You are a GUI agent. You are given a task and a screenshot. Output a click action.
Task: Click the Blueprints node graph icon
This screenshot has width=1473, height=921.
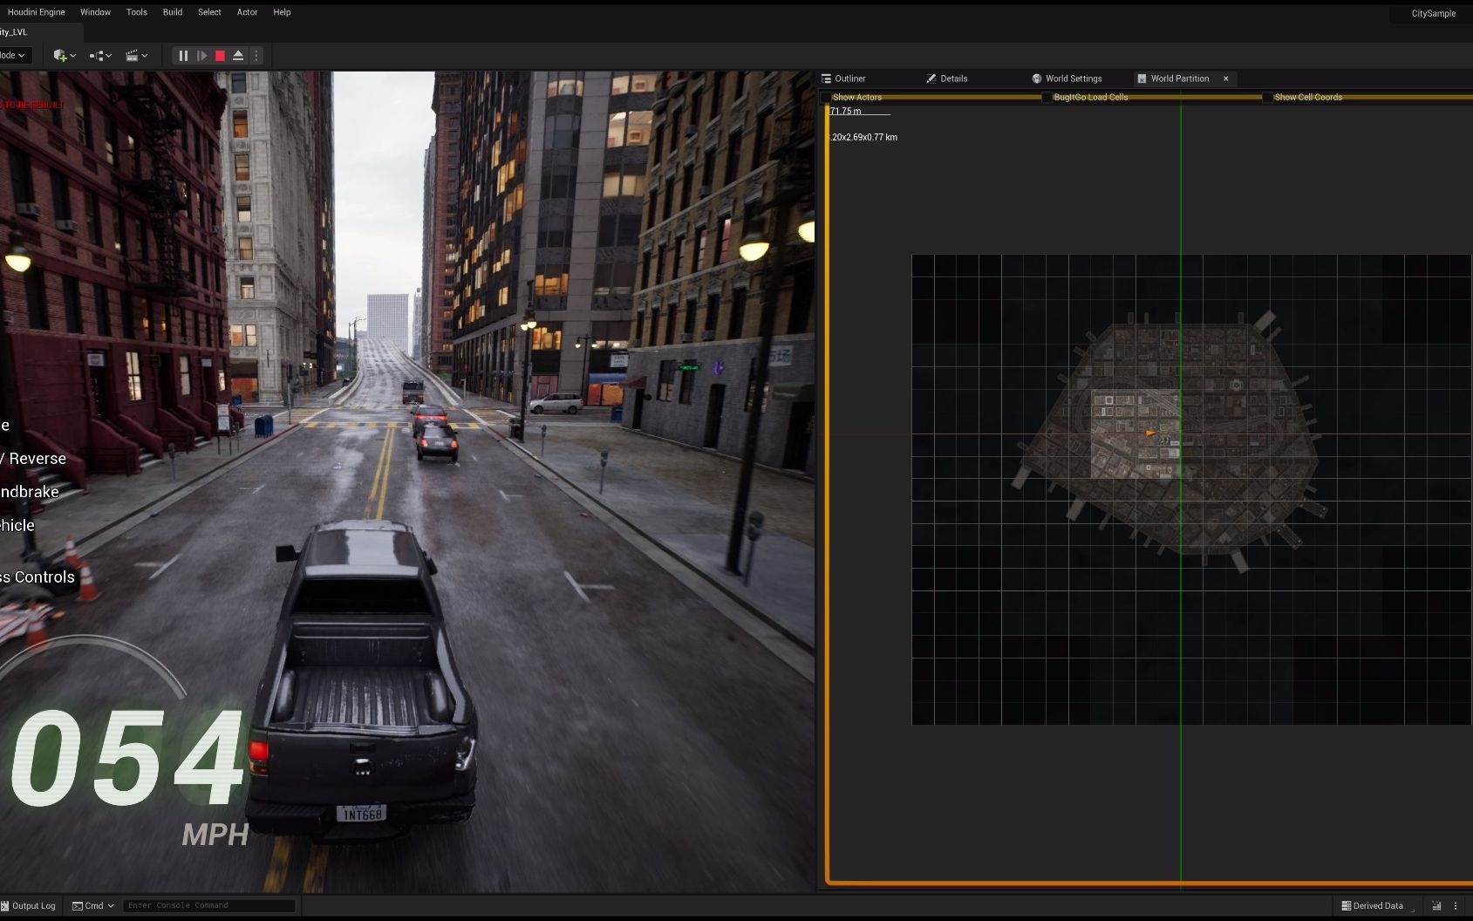click(97, 56)
